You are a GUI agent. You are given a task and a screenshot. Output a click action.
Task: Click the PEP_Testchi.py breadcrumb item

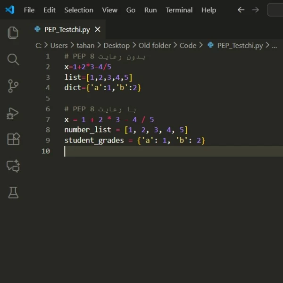click(240, 45)
